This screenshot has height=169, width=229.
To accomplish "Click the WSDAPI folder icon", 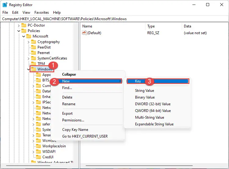I will point(38,152).
